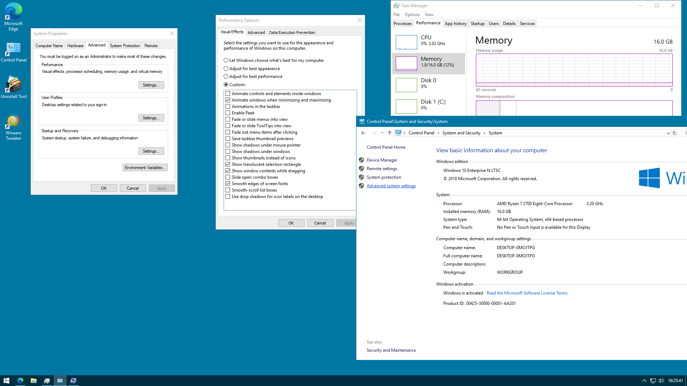Expand the chevron after System and Security breadcrumb
Screen dimensions: 687x386
484,133
